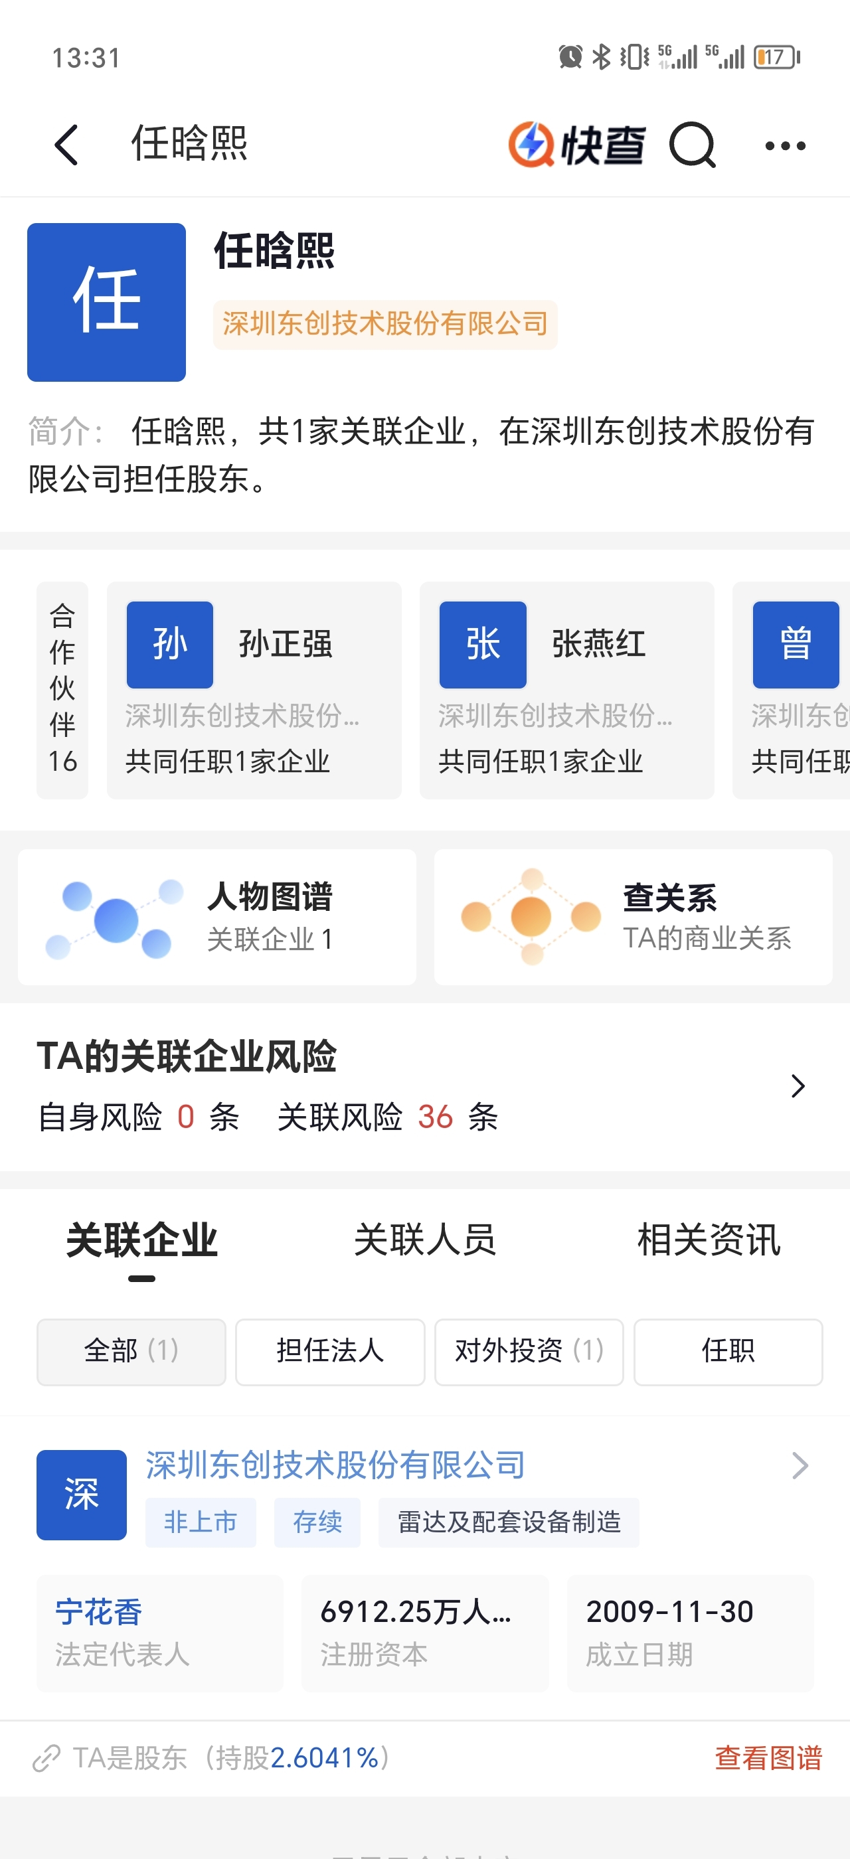
Task: Expand the company row chevron arrow
Action: [800, 1466]
